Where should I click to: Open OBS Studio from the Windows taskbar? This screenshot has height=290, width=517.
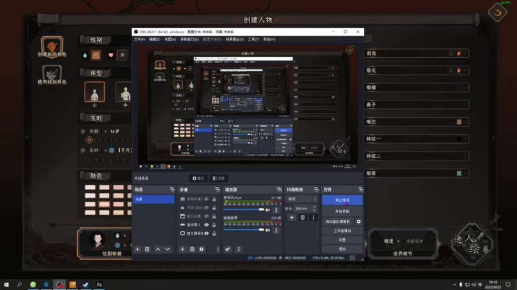click(59, 284)
